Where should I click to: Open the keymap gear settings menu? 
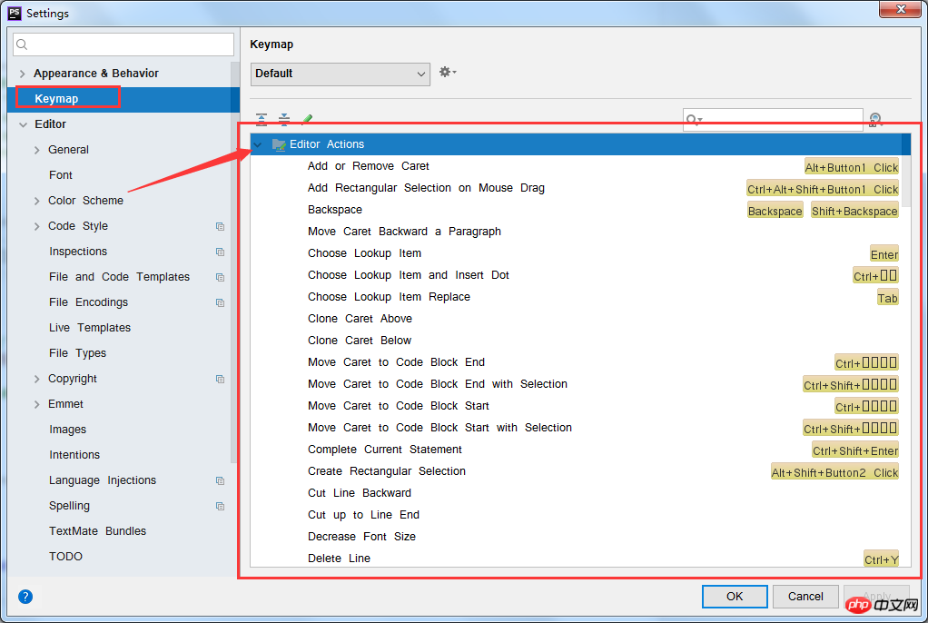click(448, 73)
